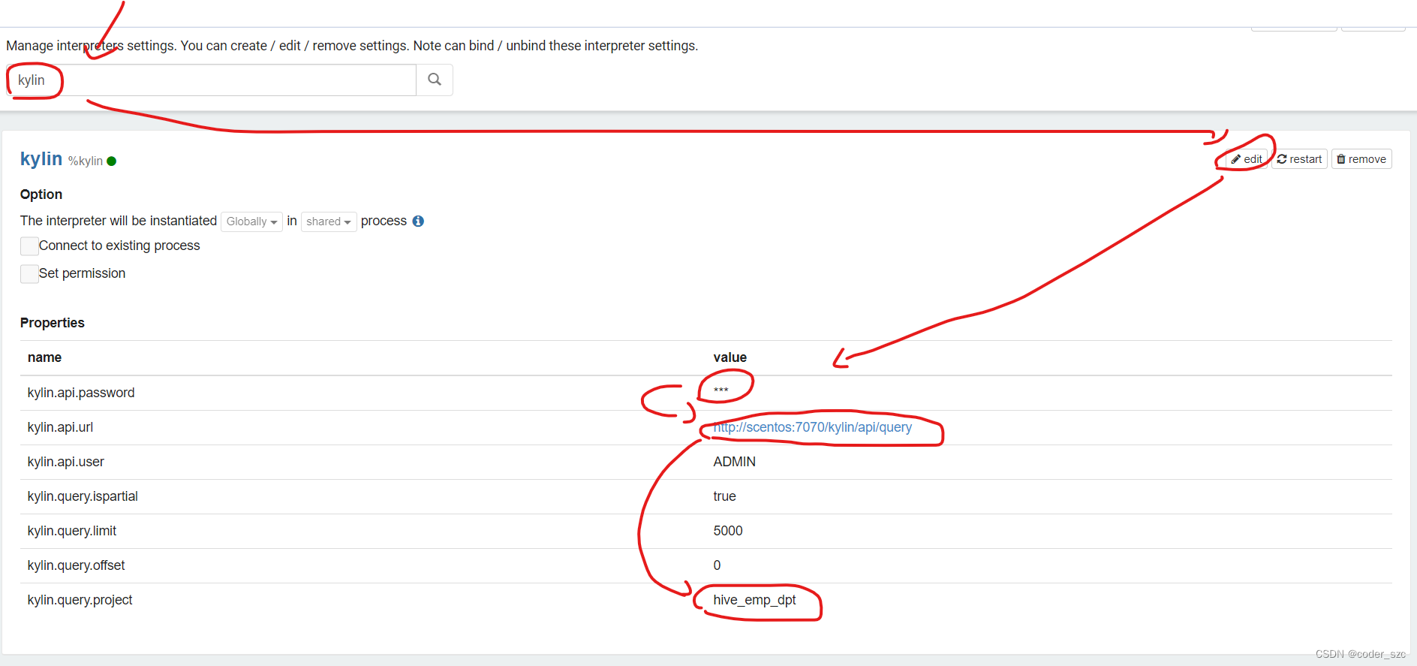Click the value column header
Image resolution: width=1417 pixels, height=666 pixels.
[730, 357]
